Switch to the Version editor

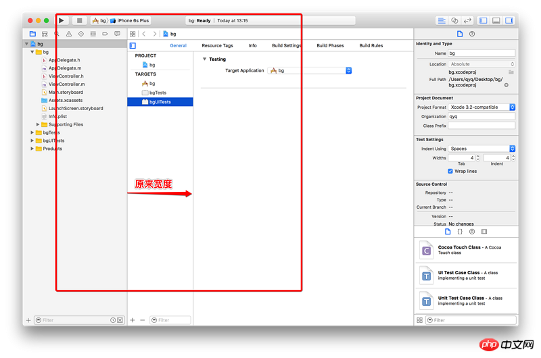(467, 21)
